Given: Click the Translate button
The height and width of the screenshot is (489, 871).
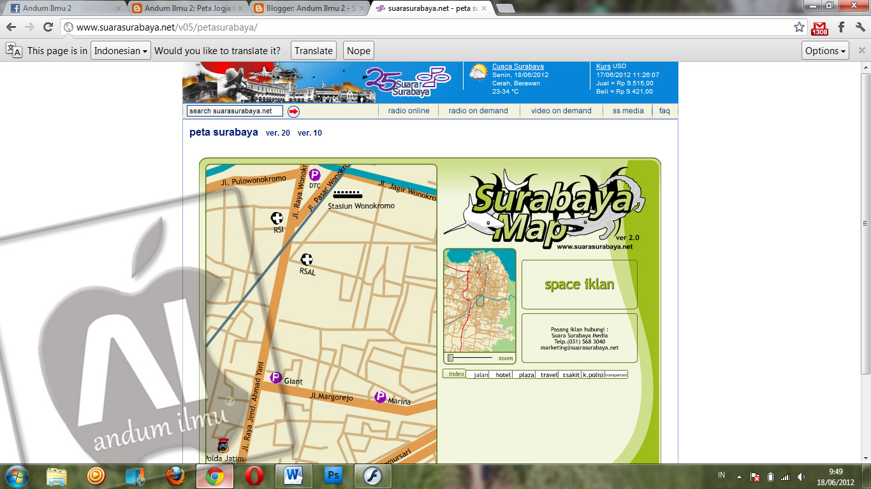Looking at the screenshot, I should click(x=312, y=50).
